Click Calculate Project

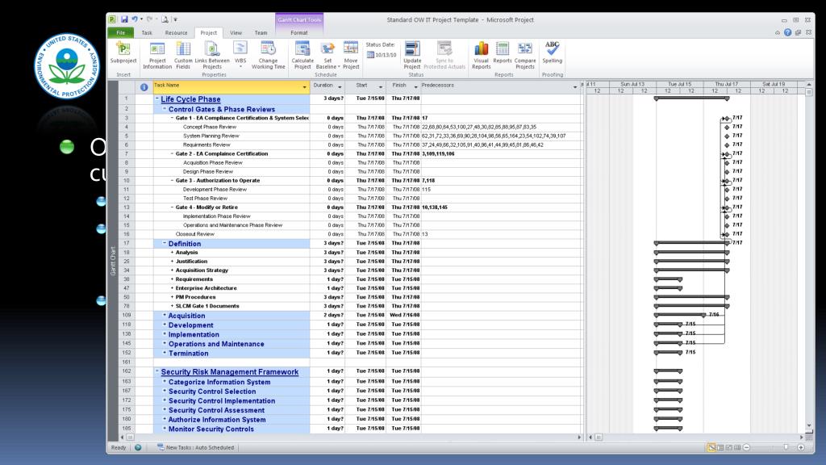point(302,56)
